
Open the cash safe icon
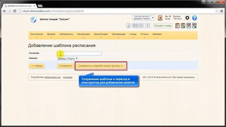160,18
